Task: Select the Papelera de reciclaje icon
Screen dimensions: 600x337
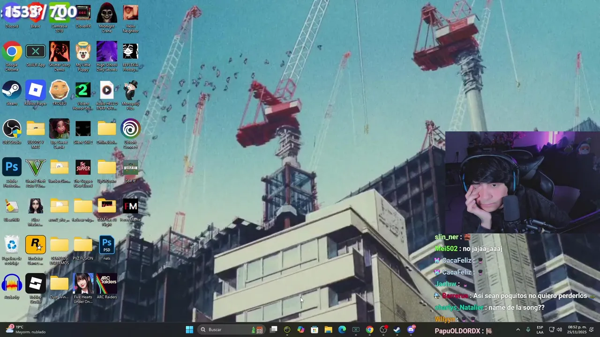Action: click(x=12, y=250)
